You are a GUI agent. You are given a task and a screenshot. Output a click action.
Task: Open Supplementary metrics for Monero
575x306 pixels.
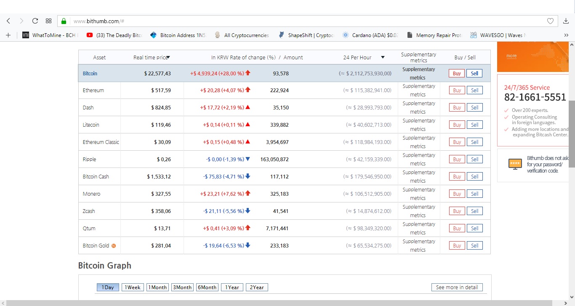point(418,194)
